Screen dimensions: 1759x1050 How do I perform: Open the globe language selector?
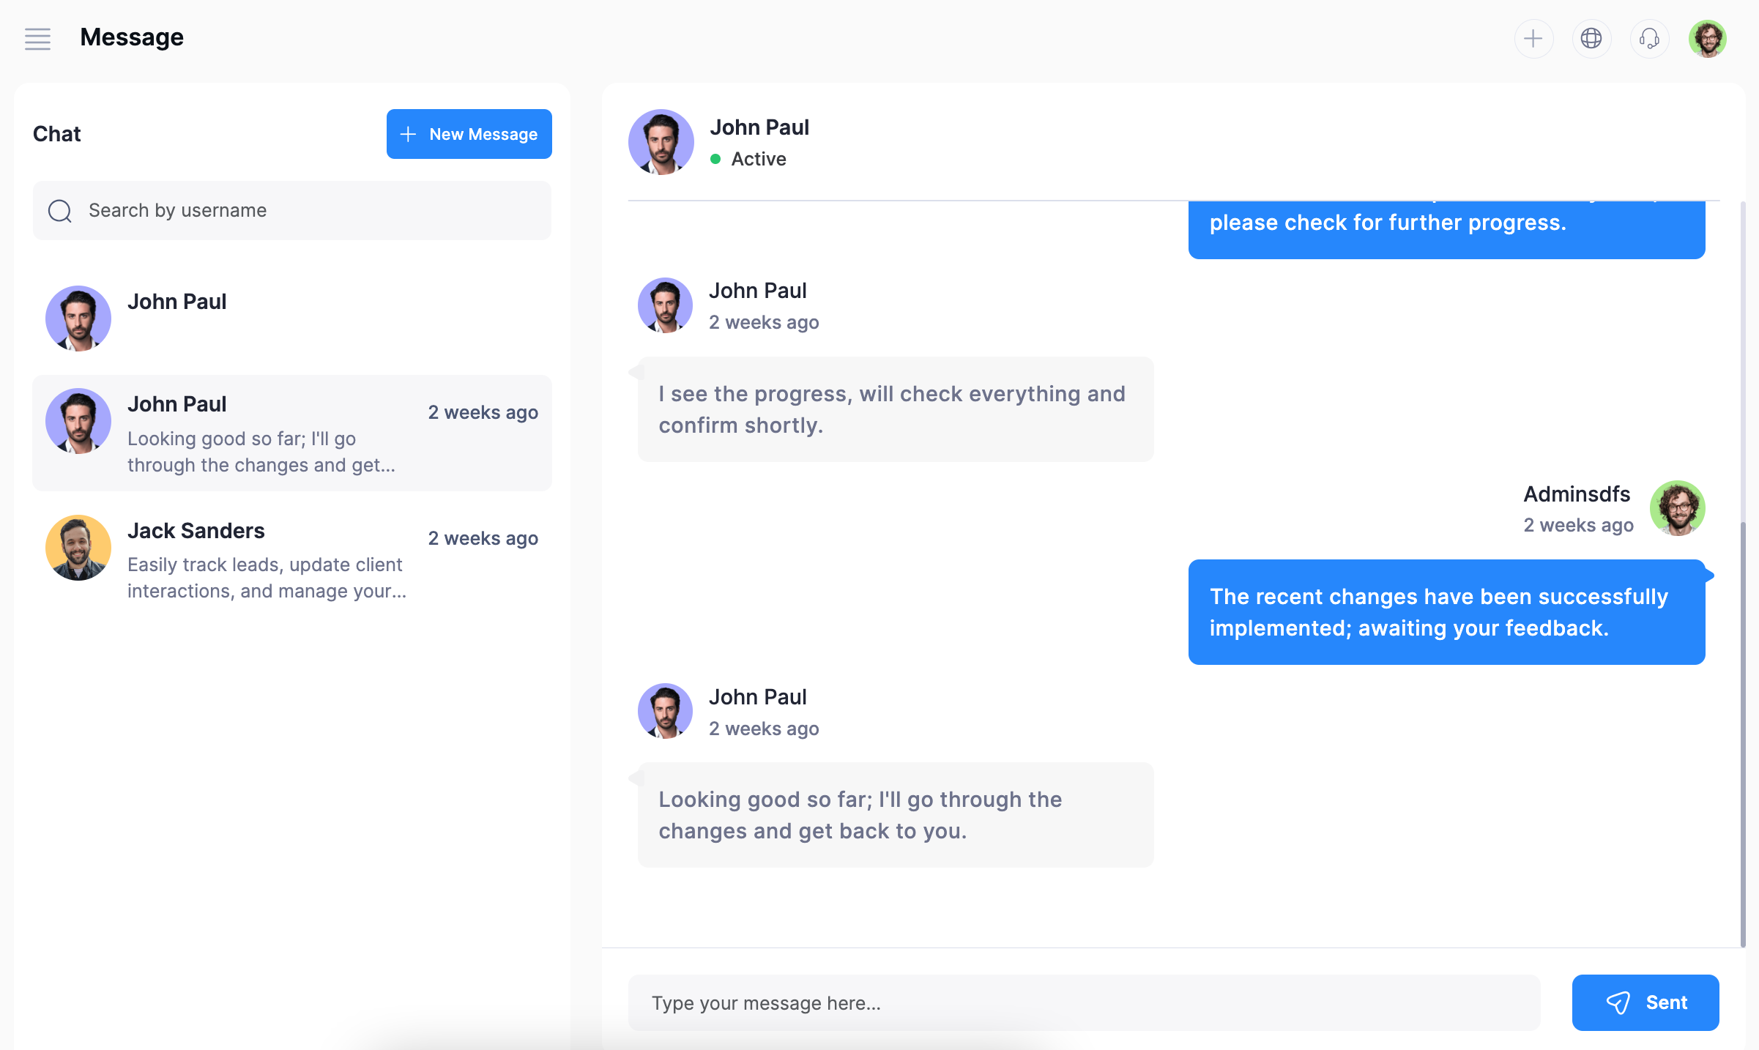tap(1591, 38)
